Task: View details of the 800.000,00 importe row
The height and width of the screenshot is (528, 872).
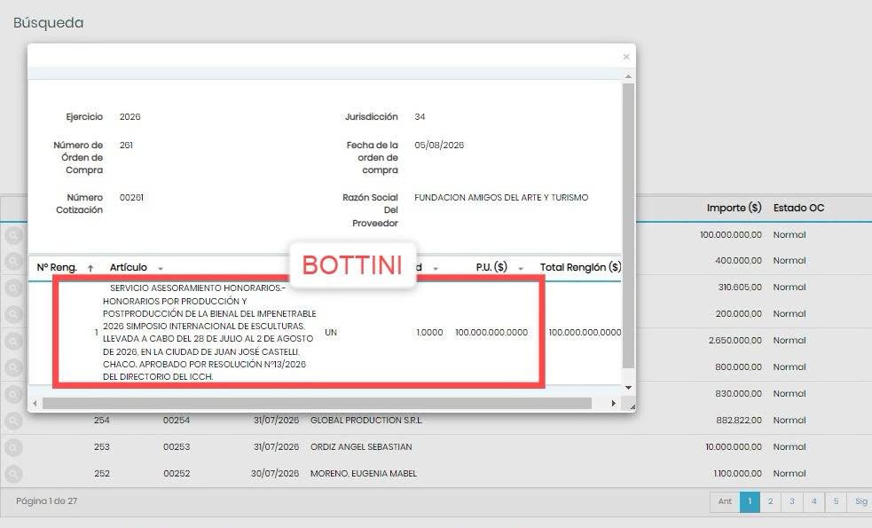Action: click(13, 367)
